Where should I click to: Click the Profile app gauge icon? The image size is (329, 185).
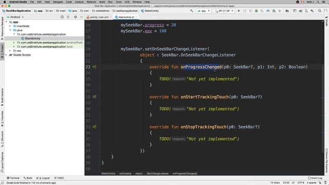tap(268, 11)
